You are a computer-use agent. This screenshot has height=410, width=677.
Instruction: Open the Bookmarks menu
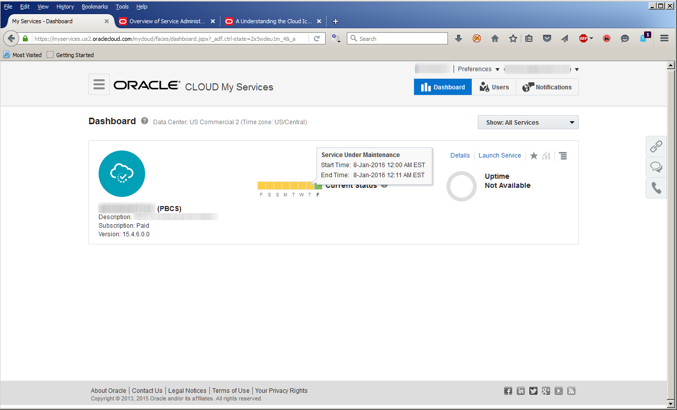coord(95,7)
